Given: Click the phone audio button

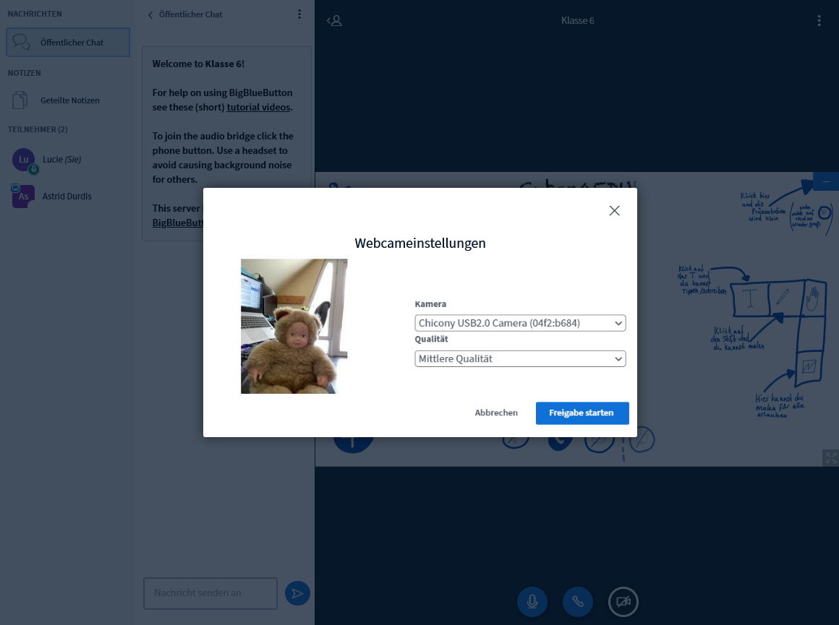Looking at the screenshot, I should point(577,601).
